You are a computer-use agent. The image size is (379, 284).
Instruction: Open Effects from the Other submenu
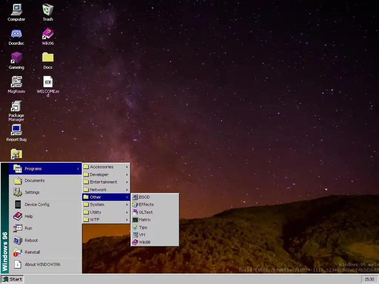[x=155, y=204]
